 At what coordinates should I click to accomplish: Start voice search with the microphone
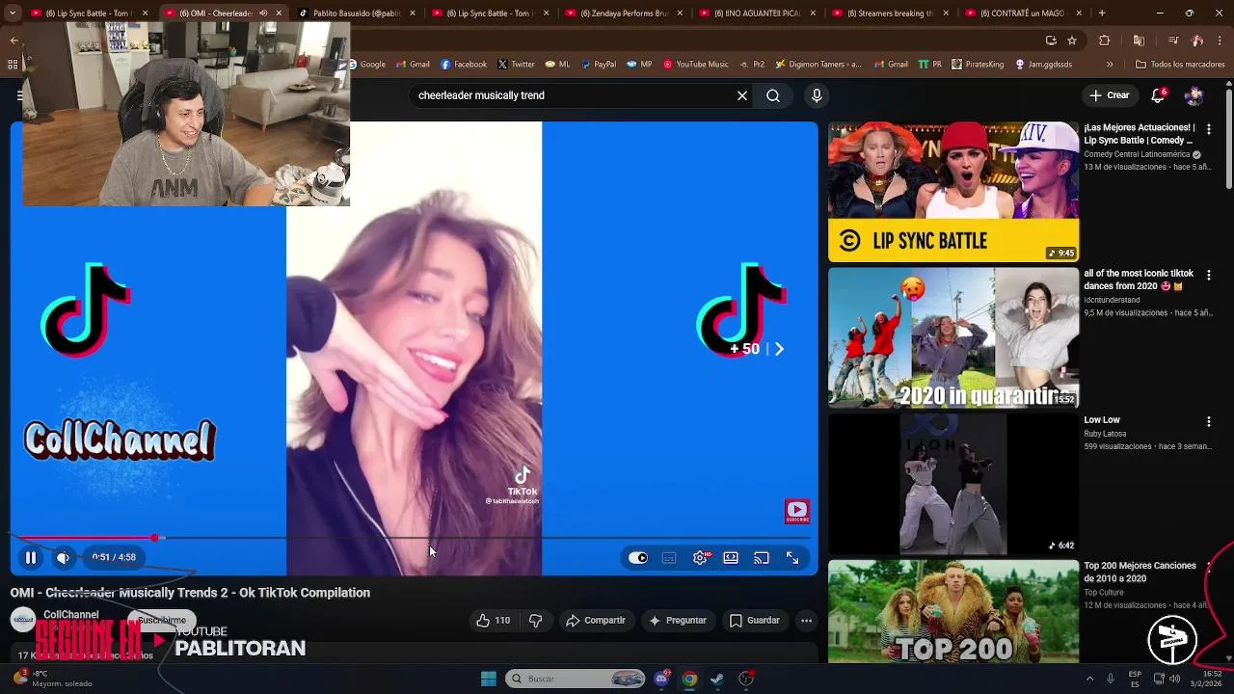pos(817,95)
